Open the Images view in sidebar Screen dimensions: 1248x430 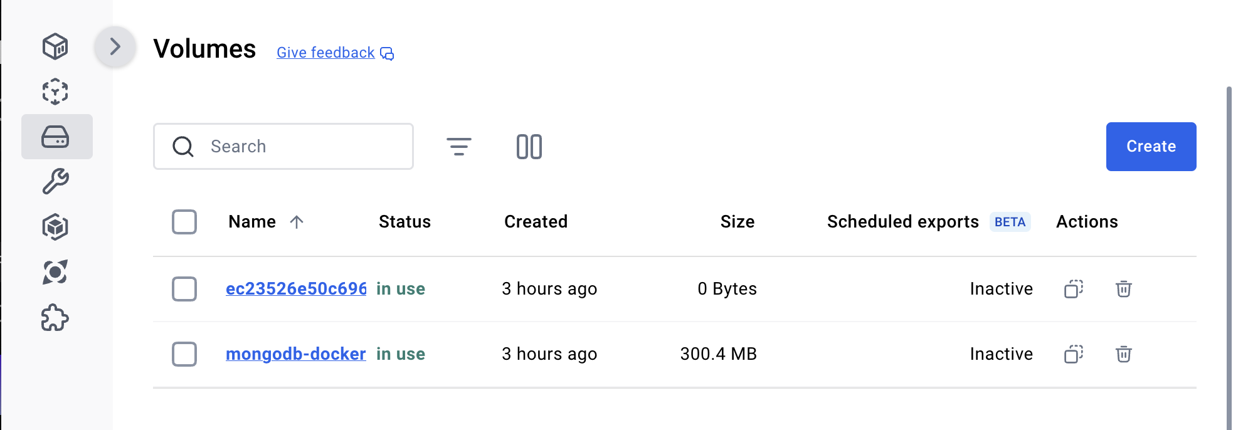[x=55, y=92]
